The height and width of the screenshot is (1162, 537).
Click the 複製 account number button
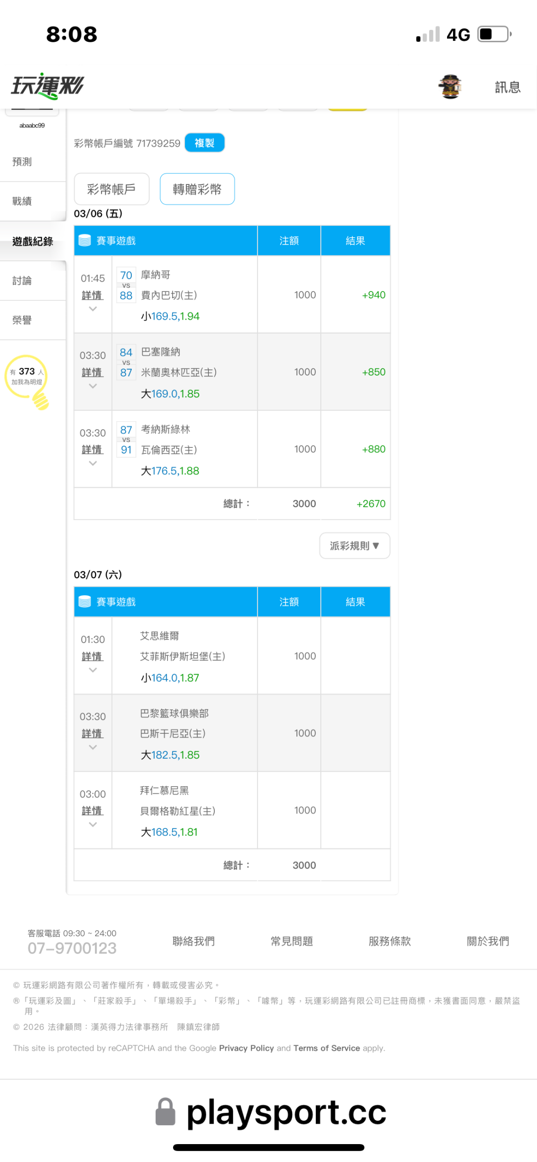pyautogui.click(x=204, y=143)
